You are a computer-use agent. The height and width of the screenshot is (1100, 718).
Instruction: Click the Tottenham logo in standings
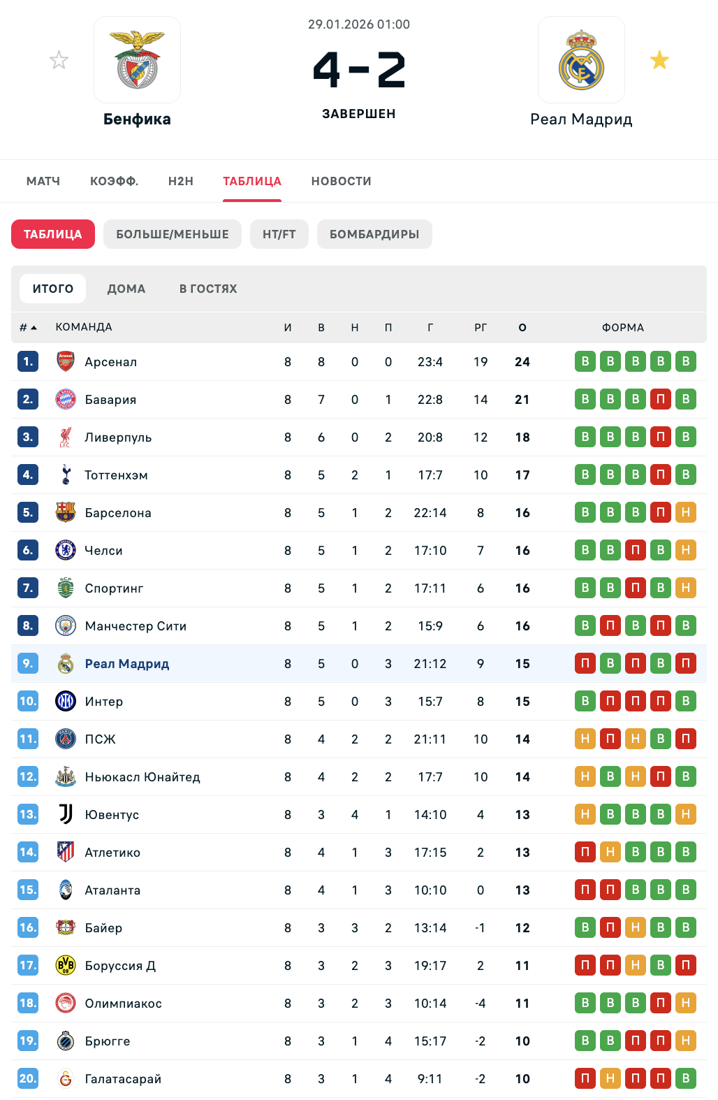(x=66, y=475)
